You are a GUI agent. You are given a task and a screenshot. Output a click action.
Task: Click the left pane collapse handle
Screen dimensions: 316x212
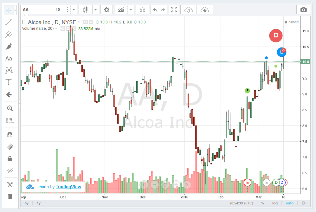coord(19,104)
